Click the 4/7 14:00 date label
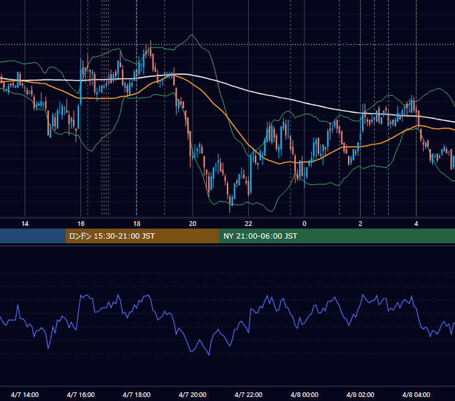This screenshot has height=401, width=455. pos(25,394)
